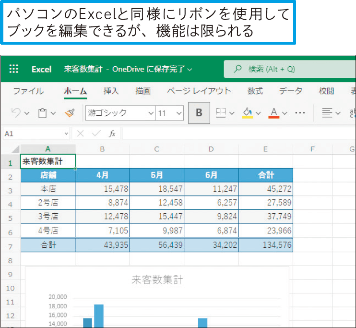Click the Excel app name link
This screenshot has width=356, height=328.
[x=42, y=69]
